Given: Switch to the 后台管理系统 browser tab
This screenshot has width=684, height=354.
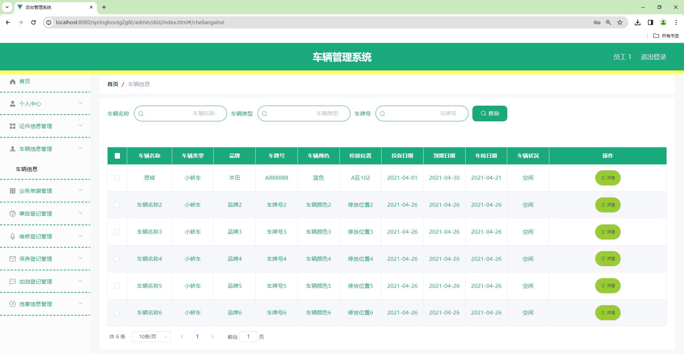Looking at the screenshot, I should pos(55,7).
